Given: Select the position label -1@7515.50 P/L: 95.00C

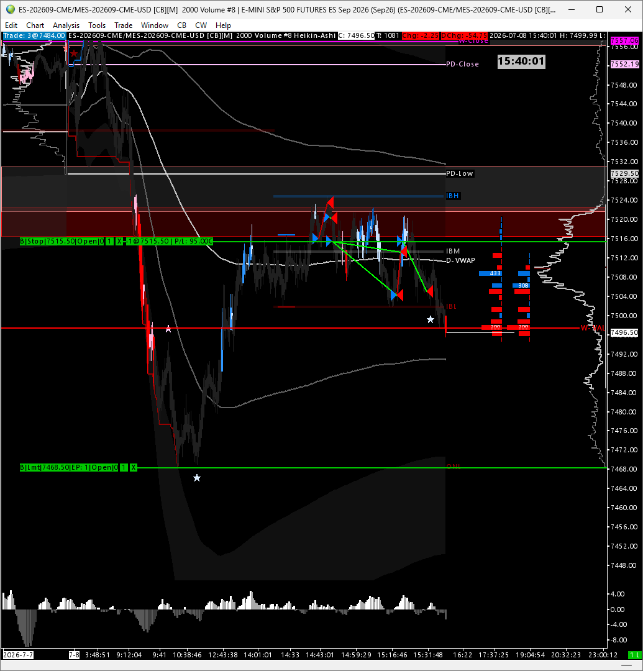Looking at the screenshot, I should pos(169,241).
